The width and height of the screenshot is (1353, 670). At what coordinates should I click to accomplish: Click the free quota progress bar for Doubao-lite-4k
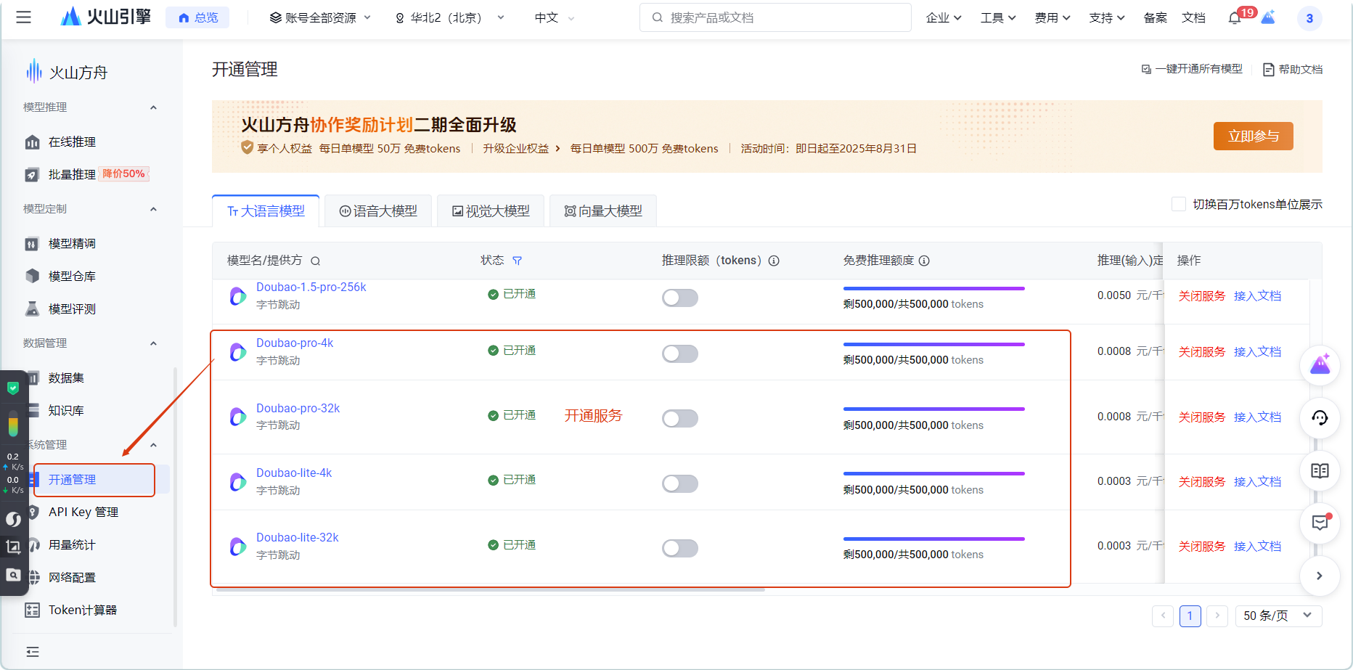[x=933, y=474]
